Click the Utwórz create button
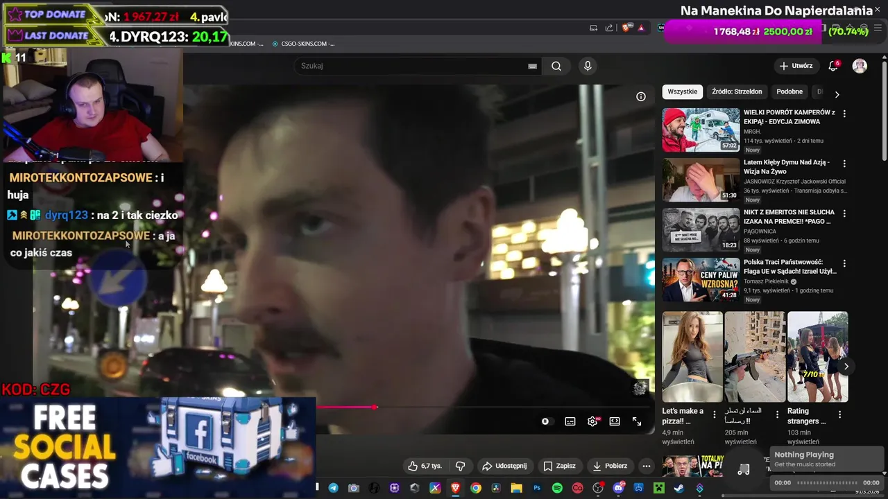 pyautogui.click(x=796, y=66)
